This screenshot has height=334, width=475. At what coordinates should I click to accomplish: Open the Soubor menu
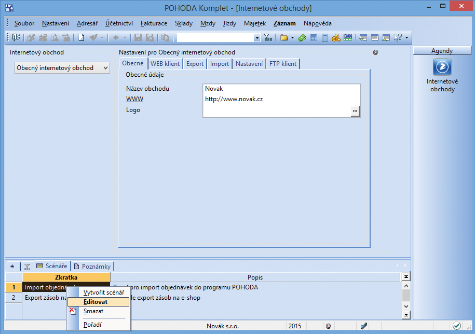(24, 23)
